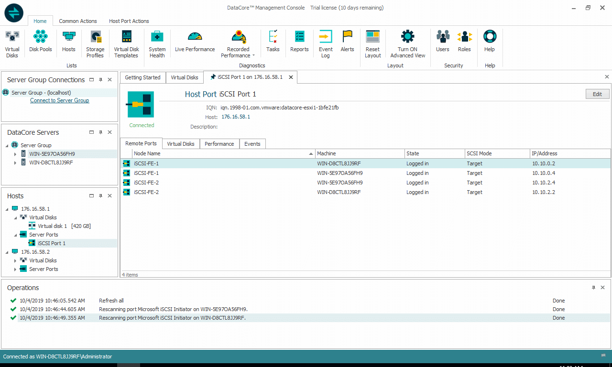This screenshot has width=612, height=367.
Task: Open Virtual Disk Templates
Action: 126,44
